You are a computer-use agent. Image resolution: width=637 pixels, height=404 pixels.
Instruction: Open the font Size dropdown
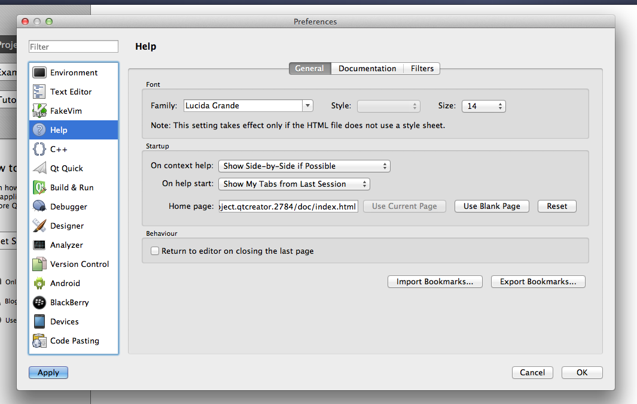(483, 106)
